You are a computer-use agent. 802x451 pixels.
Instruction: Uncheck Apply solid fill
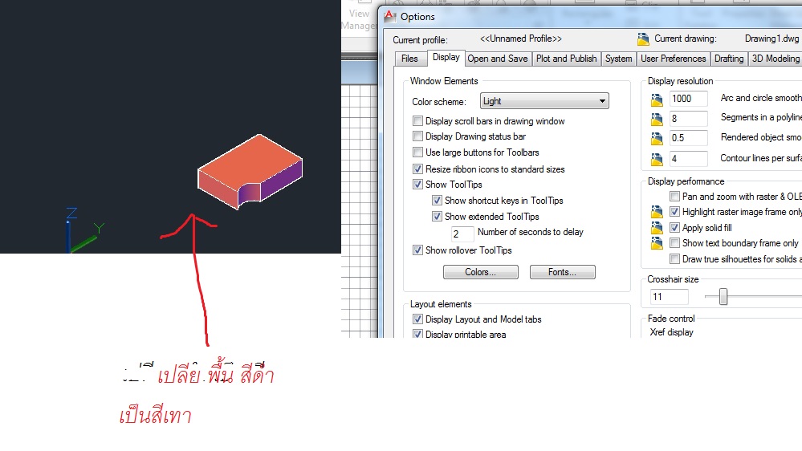[x=674, y=228]
